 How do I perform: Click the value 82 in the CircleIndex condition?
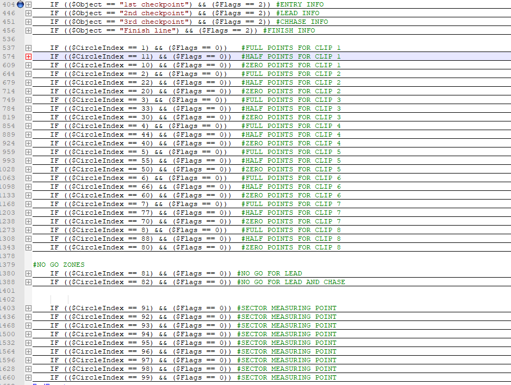[x=145, y=282]
